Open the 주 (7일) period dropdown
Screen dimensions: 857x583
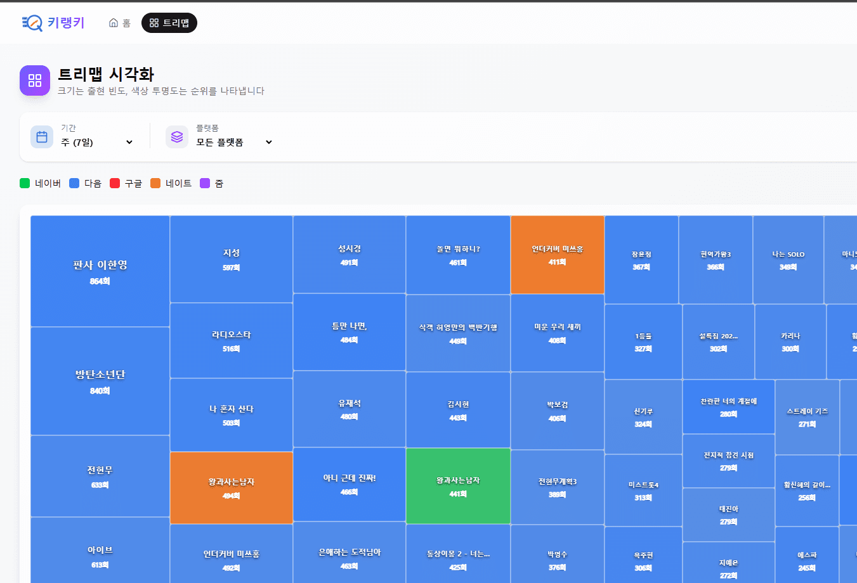96,143
